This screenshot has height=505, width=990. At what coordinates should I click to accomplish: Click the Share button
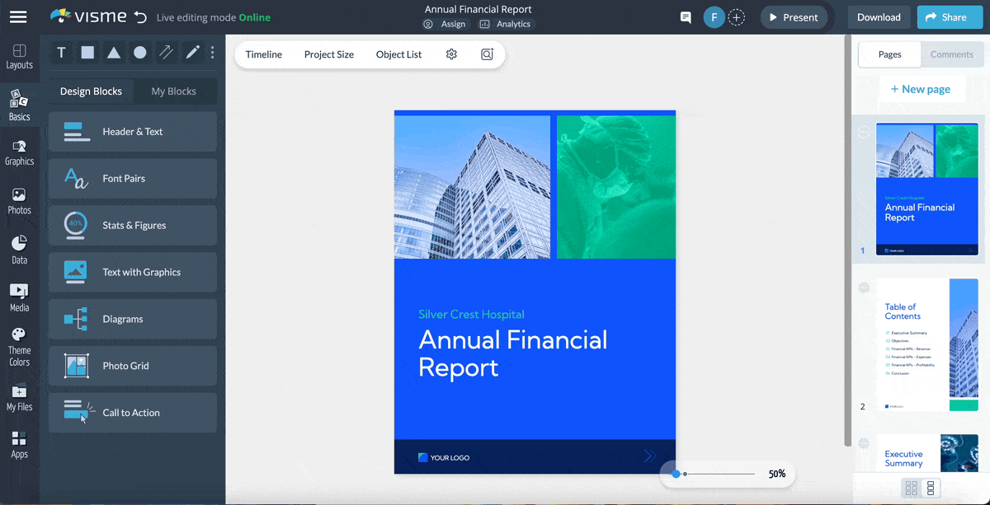pyautogui.click(x=950, y=16)
